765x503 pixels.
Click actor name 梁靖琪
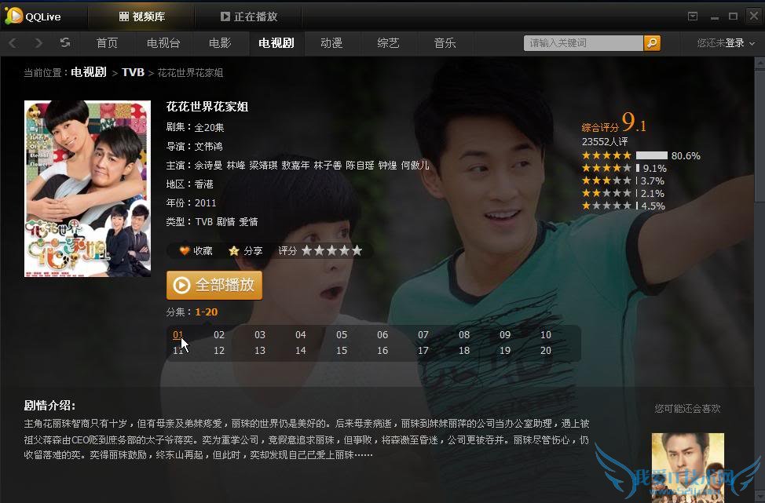(x=263, y=166)
